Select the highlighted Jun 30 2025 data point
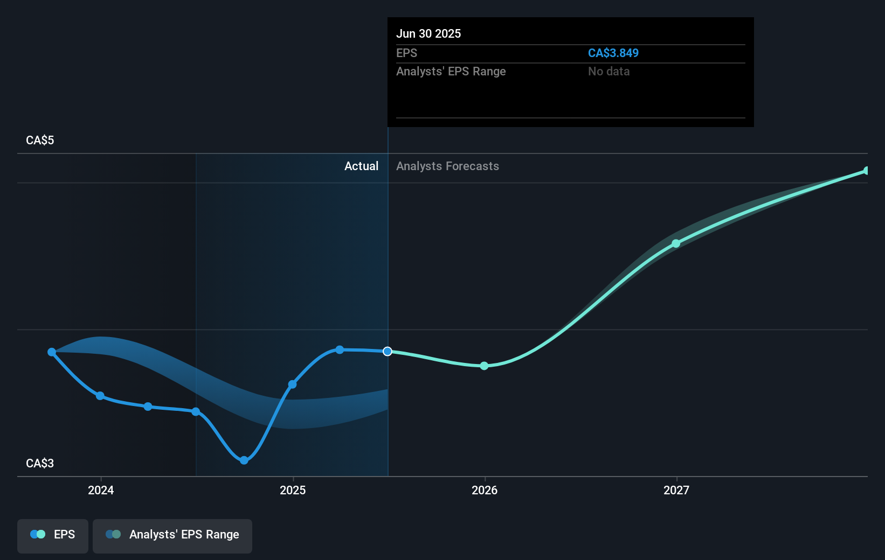This screenshot has height=560, width=885. coord(388,351)
